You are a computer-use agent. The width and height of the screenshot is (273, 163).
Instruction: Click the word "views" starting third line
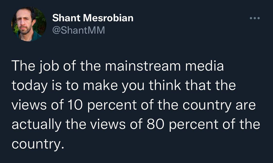tap(29, 105)
